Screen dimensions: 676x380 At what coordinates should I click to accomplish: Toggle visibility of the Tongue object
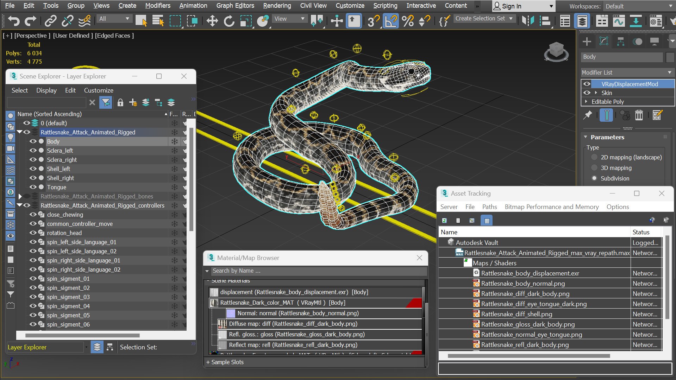click(x=33, y=187)
